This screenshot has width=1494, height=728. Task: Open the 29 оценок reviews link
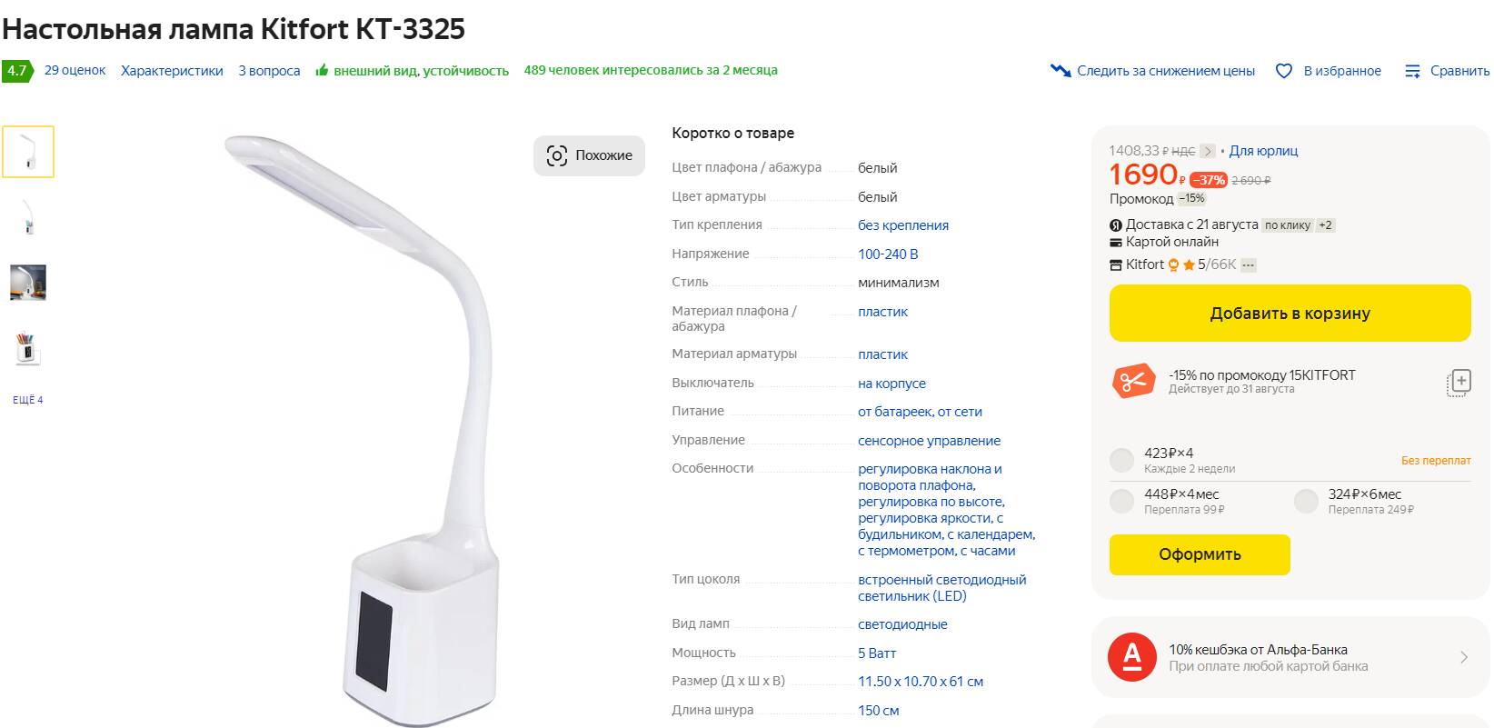click(x=75, y=70)
